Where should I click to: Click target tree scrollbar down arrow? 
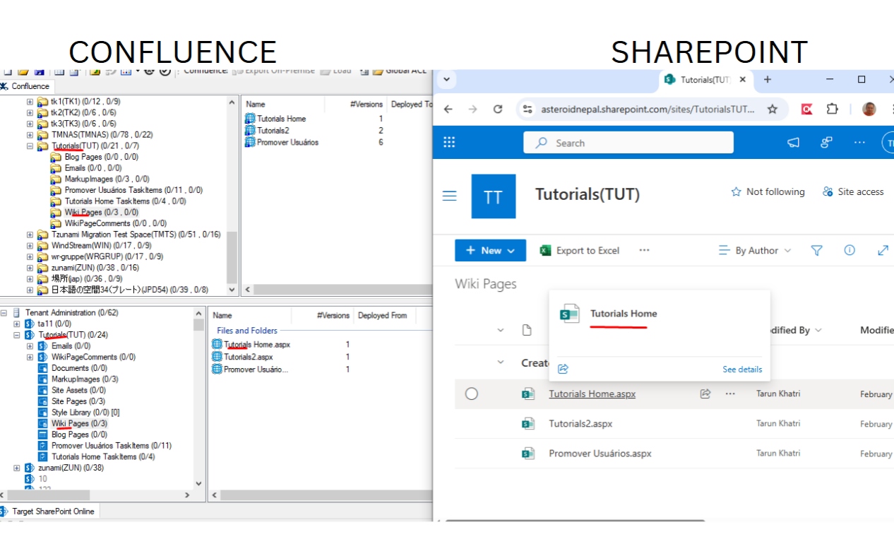click(198, 484)
